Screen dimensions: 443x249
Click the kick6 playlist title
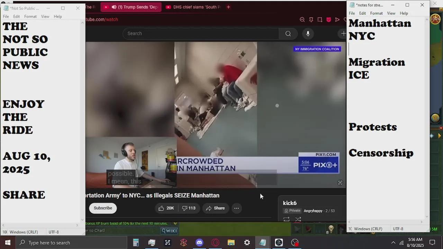coord(290,203)
